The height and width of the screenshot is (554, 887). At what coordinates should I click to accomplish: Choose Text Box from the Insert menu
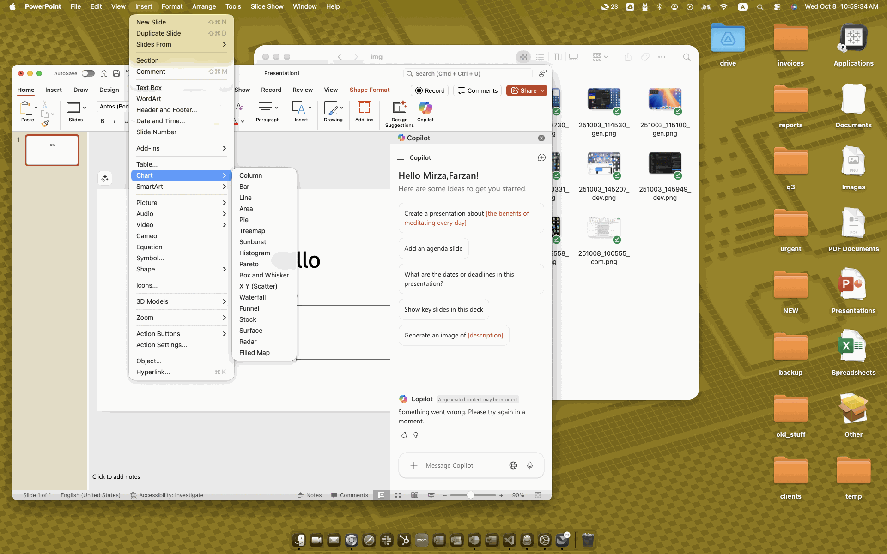(149, 88)
